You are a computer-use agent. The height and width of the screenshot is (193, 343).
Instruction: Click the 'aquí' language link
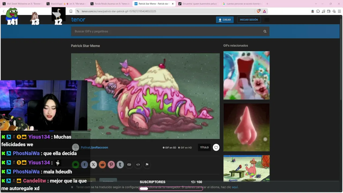(x=235, y=187)
